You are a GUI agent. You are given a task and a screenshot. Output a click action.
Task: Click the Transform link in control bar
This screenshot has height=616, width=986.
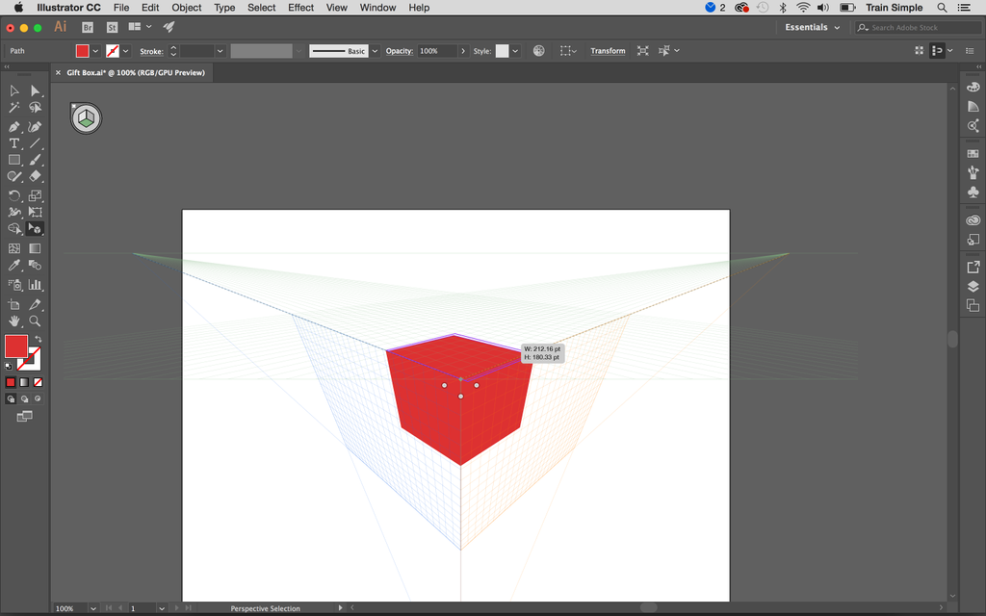point(608,50)
